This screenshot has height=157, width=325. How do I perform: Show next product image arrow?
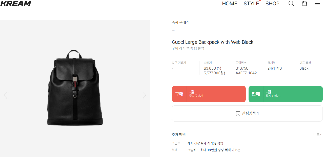click(144, 95)
